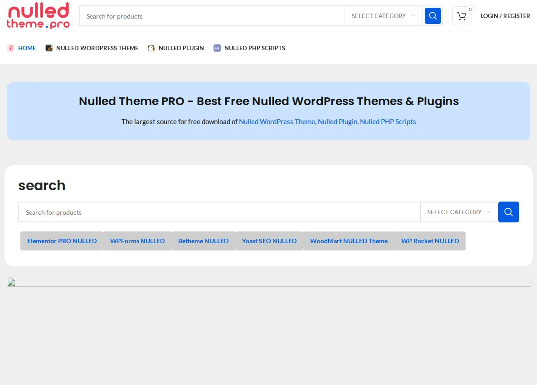The width and height of the screenshot is (544, 385).
Task: Follow the Nulled PHP Scripts banner link
Action: pos(388,121)
